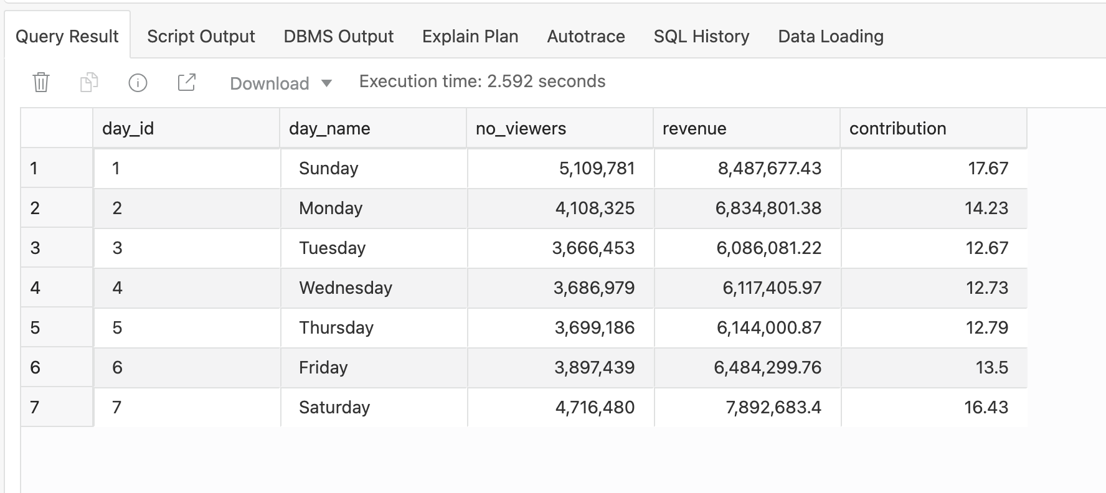The image size is (1106, 493).
Task: Click the no_viewers column header
Action: (560, 128)
